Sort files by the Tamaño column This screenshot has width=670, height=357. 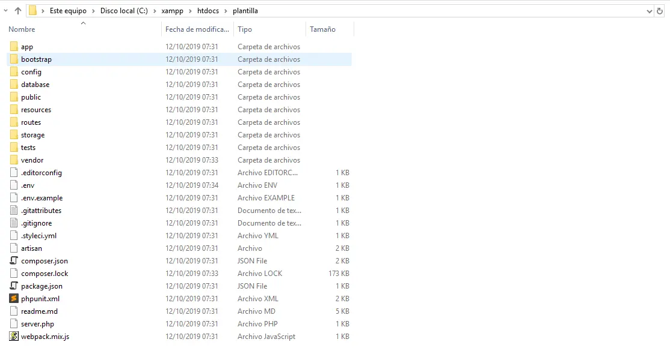(322, 29)
